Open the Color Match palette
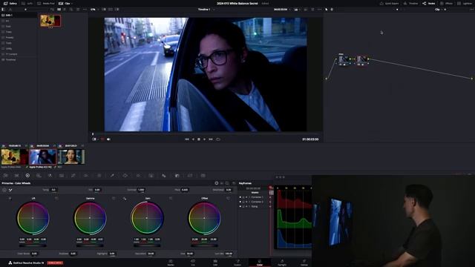 pos(16,176)
